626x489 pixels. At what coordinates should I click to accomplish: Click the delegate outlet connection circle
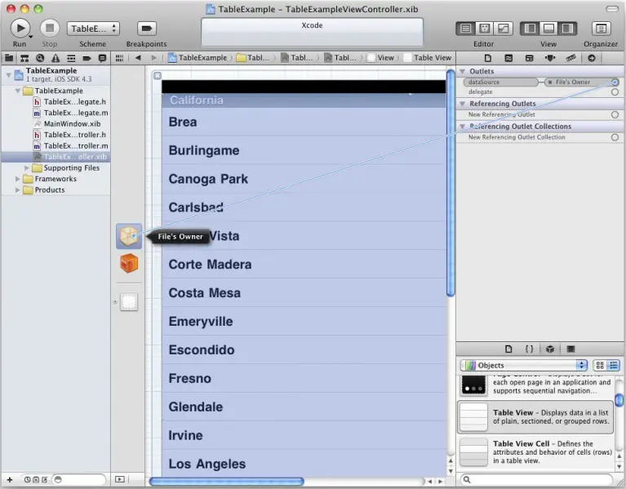[615, 92]
